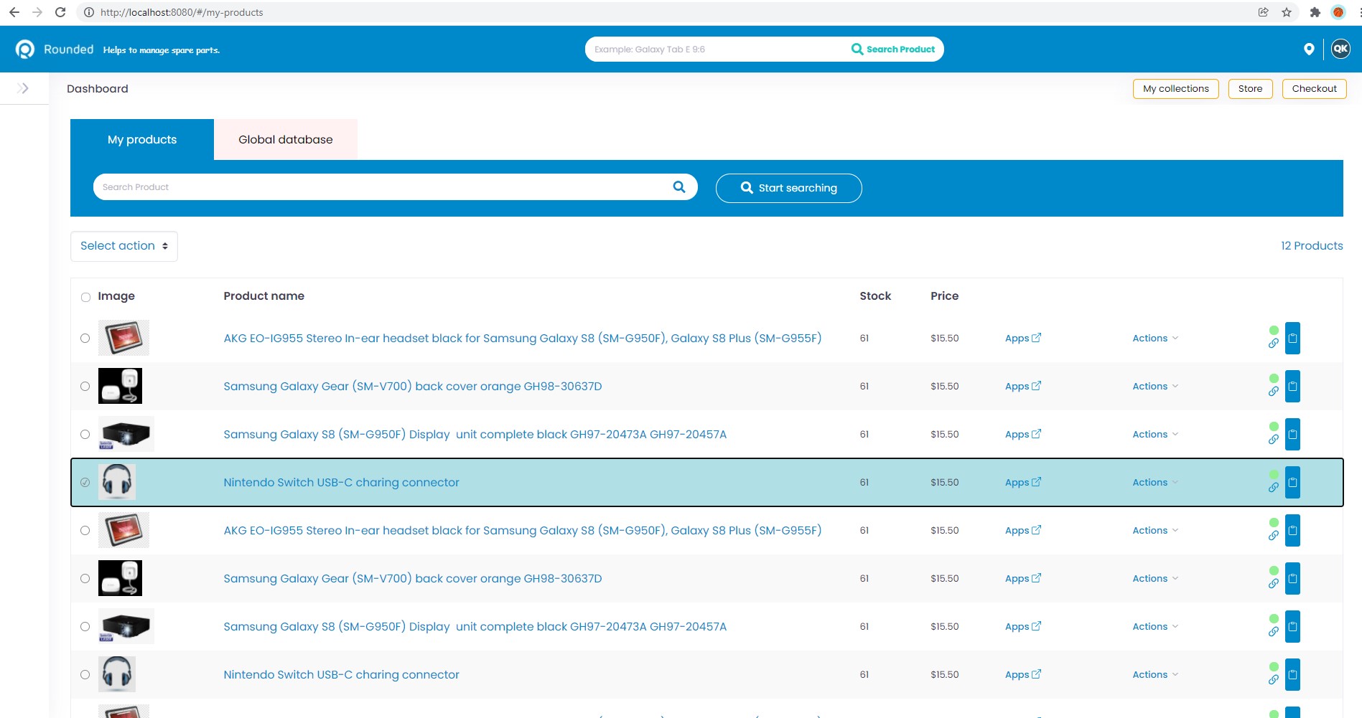Select the radio button for Samsung Galaxy S8 Display

tap(85, 434)
